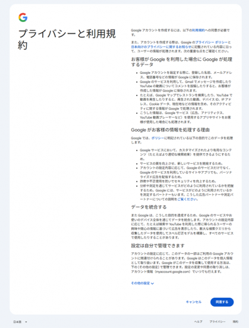Click the プライバシーと利用規約 heading
The image size is (249, 328).
point(67,39)
